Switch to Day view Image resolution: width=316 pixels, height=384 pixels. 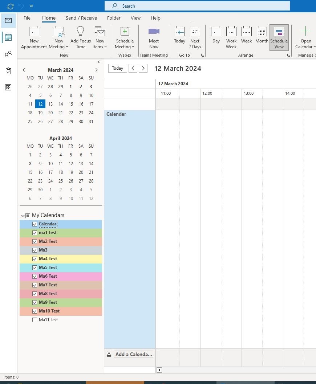(x=216, y=35)
